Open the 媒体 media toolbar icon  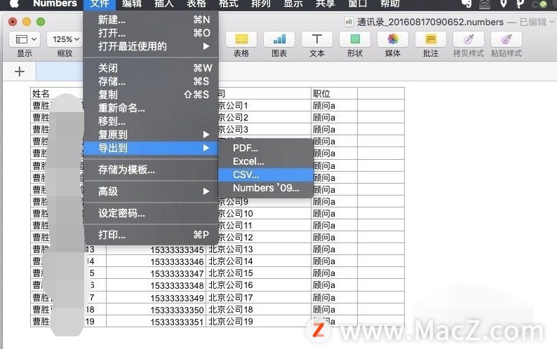pyautogui.click(x=393, y=39)
